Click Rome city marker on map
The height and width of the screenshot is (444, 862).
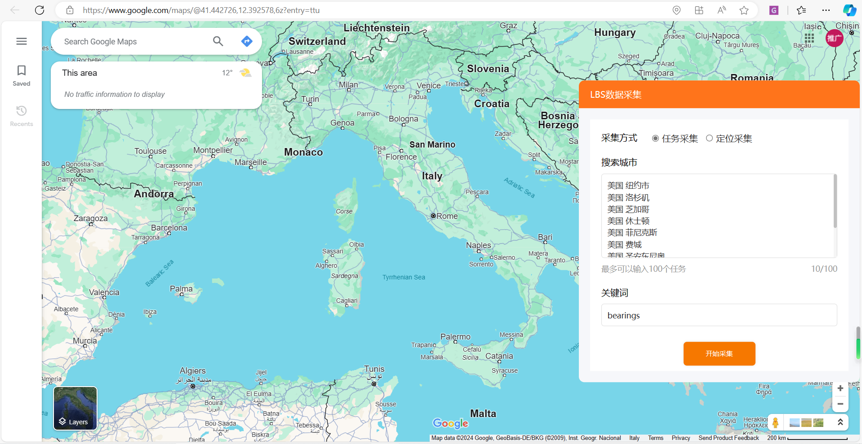[x=433, y=216]
